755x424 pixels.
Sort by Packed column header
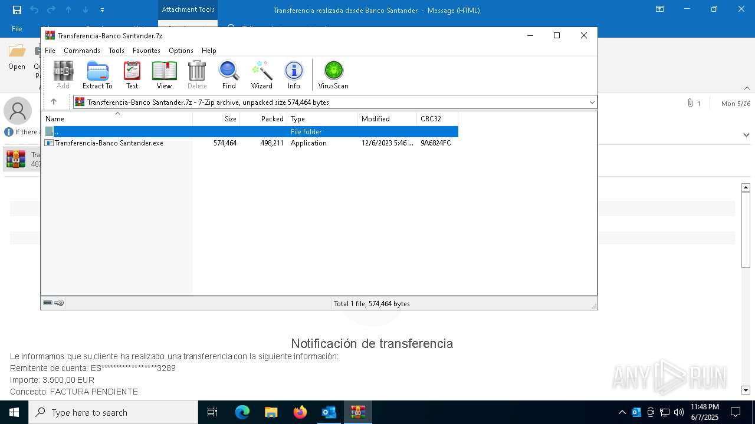pyautogui.click(x=263, y=118)
